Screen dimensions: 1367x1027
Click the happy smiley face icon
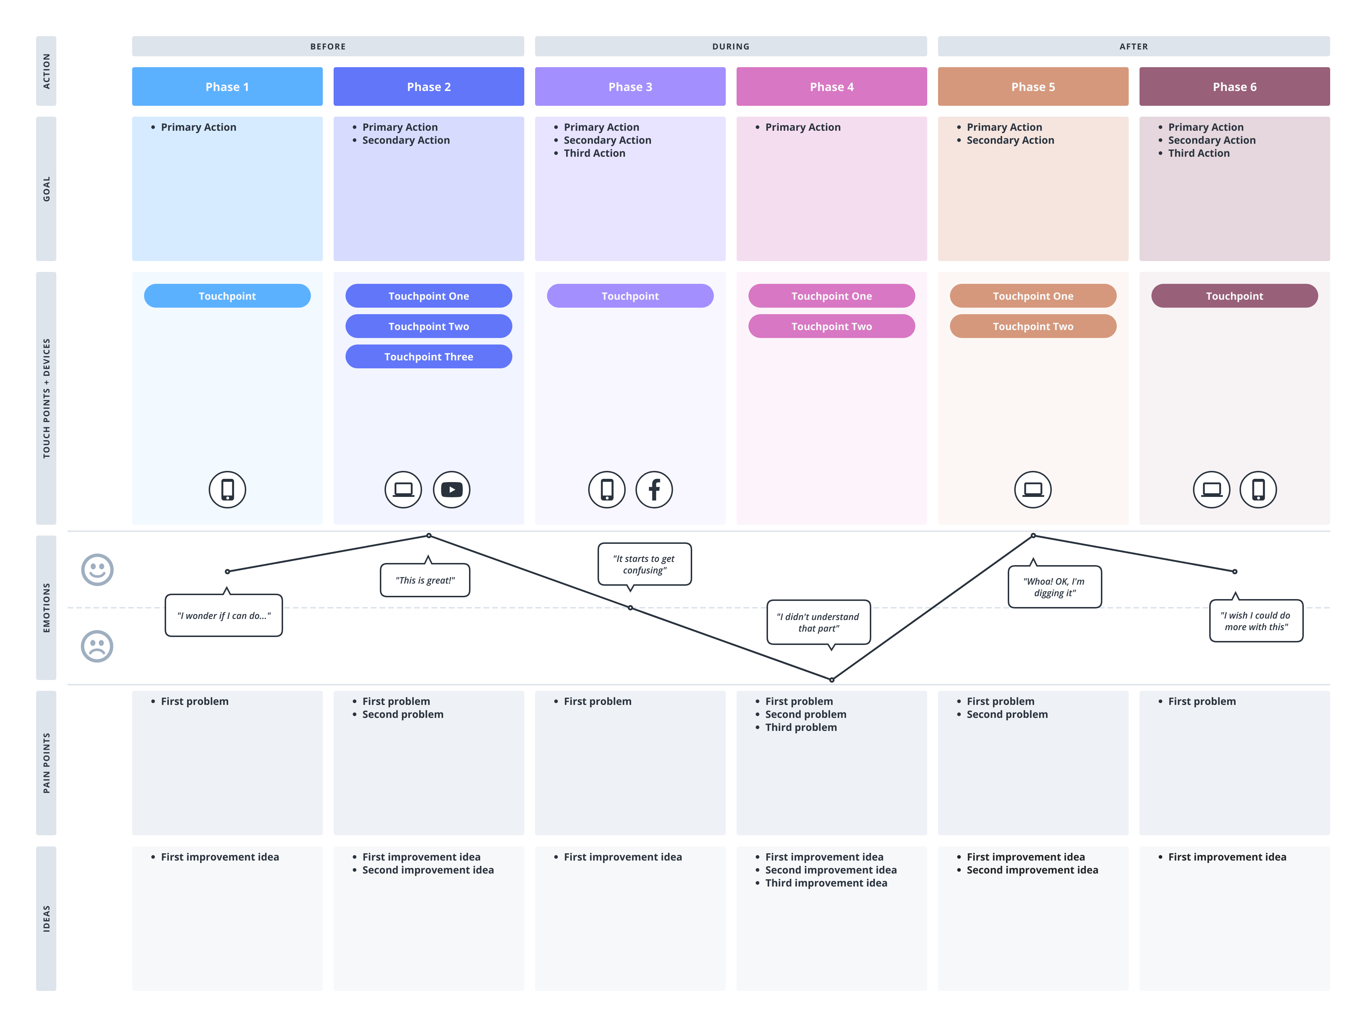[x=97, y=569]
